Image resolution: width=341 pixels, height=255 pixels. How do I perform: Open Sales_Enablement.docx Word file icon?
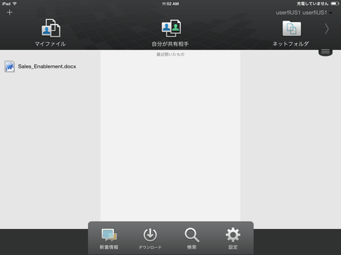9,66
